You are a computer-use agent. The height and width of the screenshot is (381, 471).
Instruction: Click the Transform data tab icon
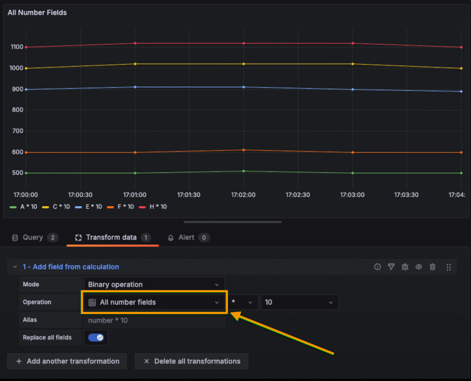pos(78,238)
